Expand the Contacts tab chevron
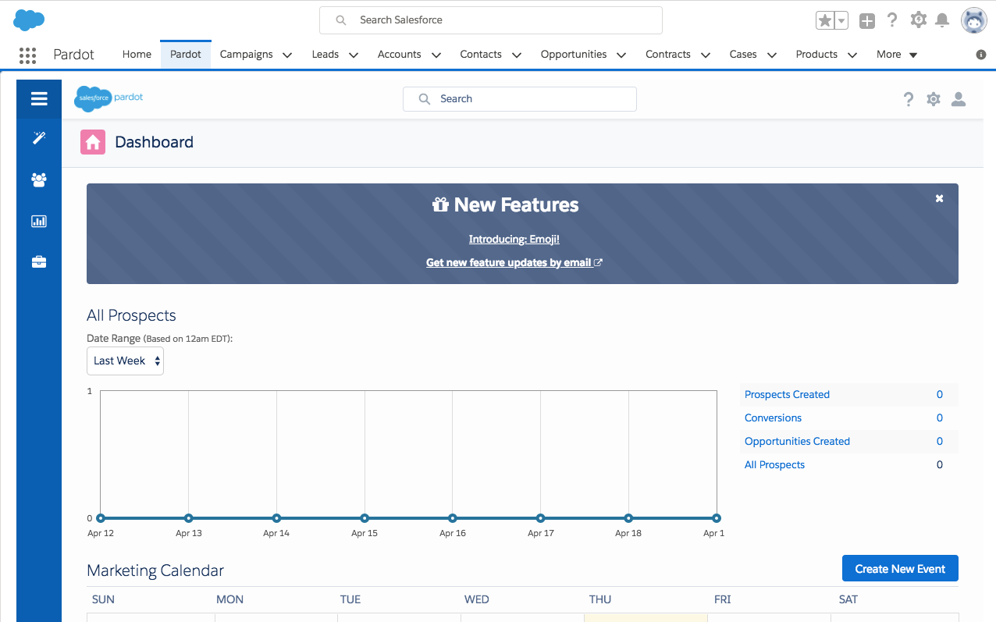 pos(517,55)
